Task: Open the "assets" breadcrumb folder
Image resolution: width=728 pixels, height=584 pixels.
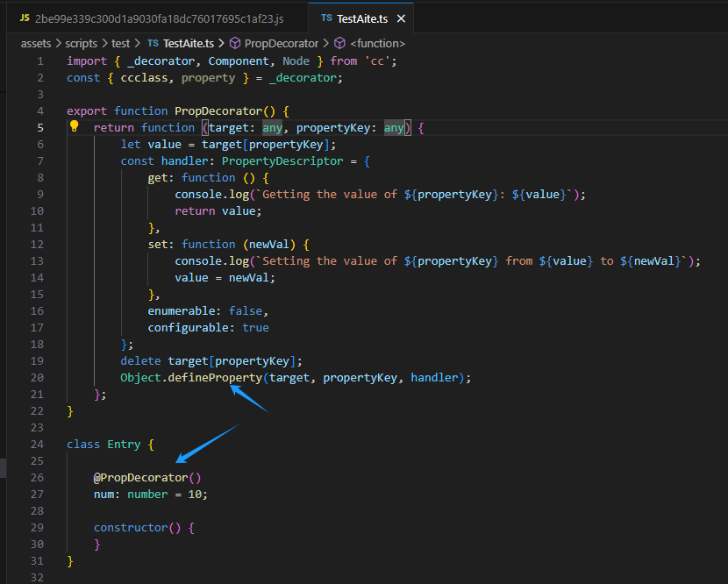Action: click(36, 43)
